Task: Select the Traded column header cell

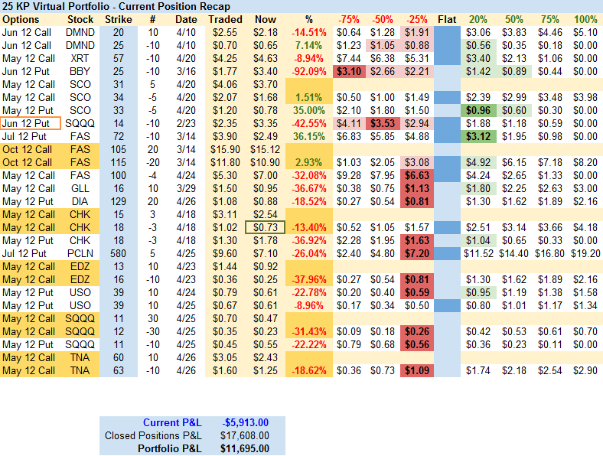Action: pyautogui.click(x=225, y=19)
